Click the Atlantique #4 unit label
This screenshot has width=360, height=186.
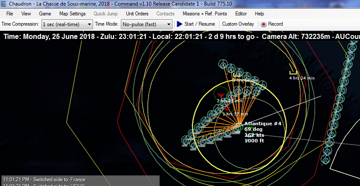click(263, 124)
